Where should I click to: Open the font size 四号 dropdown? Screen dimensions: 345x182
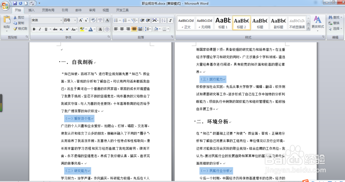click(x=75, y=20)
